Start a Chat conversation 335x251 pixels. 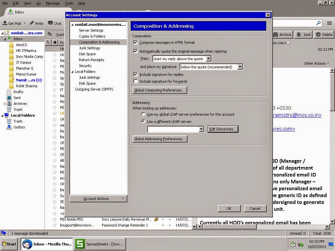[x=54, y=23]
